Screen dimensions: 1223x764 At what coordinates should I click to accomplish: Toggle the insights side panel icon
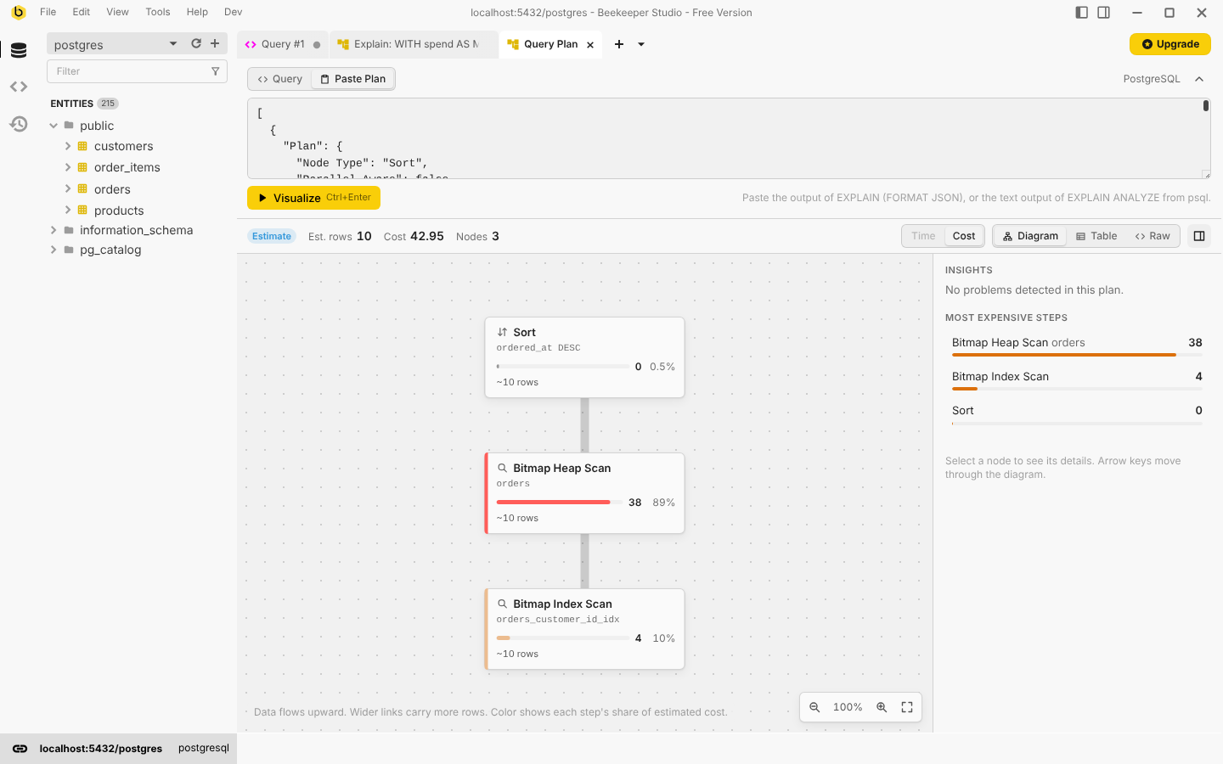click(x=1199, y=236)
